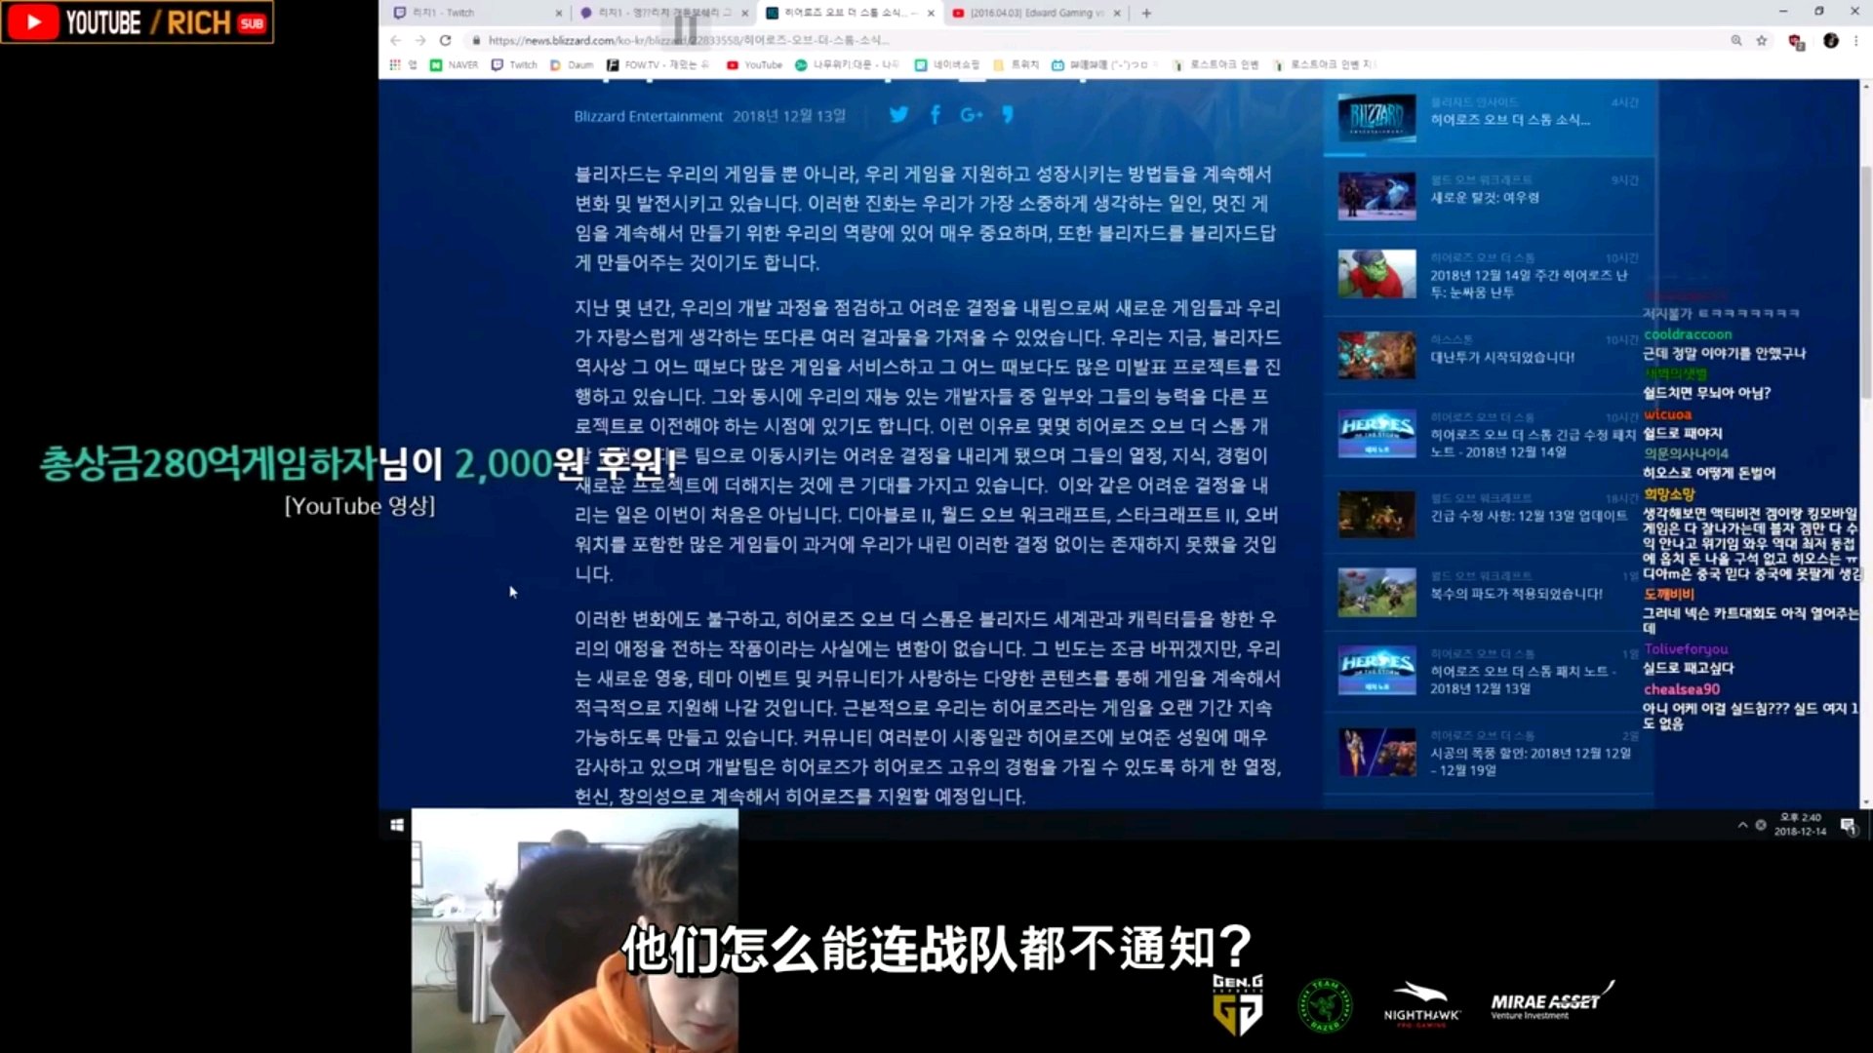Open the FOW.TV bookmark

[x=658, y=64]
